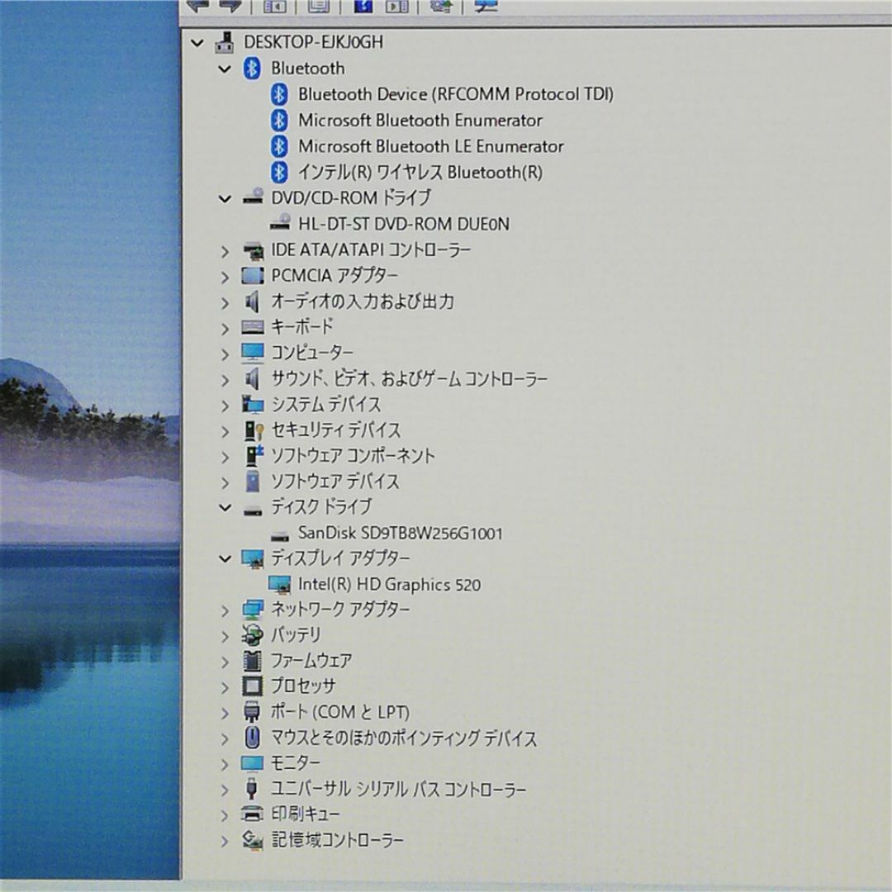This screenshot has height=892, width=892.
Task: Select インテル(R) ワイヤレス Bluetooth(R)
Action: tap(420, 173)
